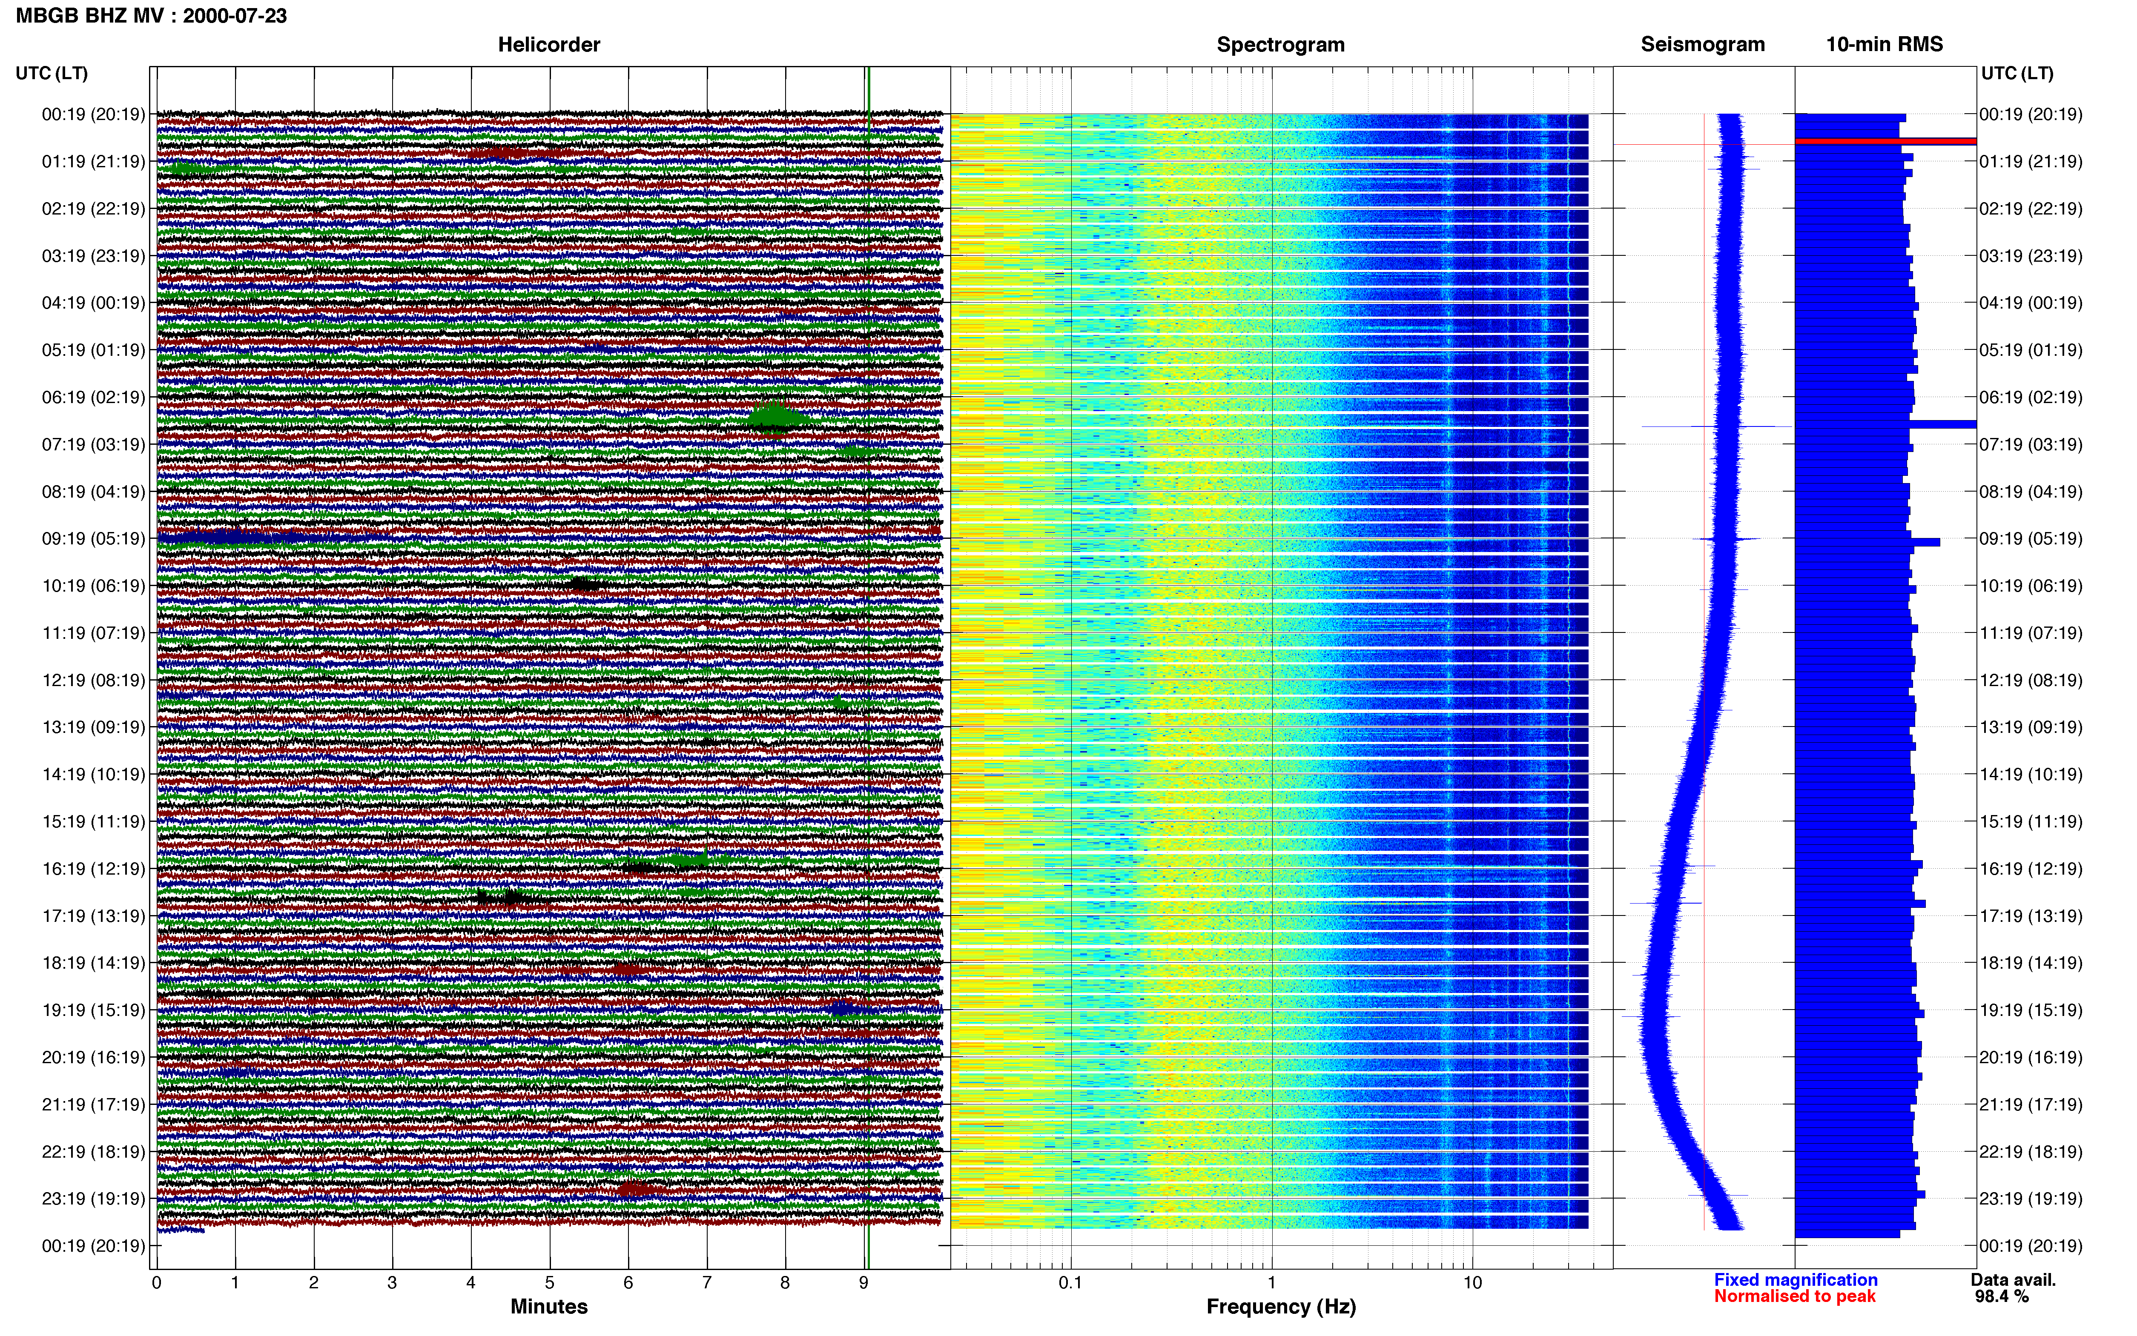The image size is (2137, 1336).
Task: Click the left '19:19 (15:19)' time label
Action: tap(94, 1010)
